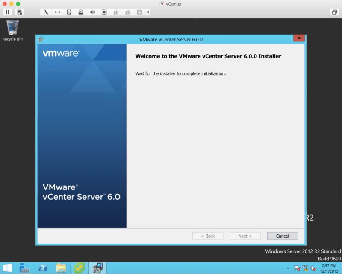The width and height of the screenshot is (342, 274).
Task: Pause the virtual machine
Action: point(8,12)
